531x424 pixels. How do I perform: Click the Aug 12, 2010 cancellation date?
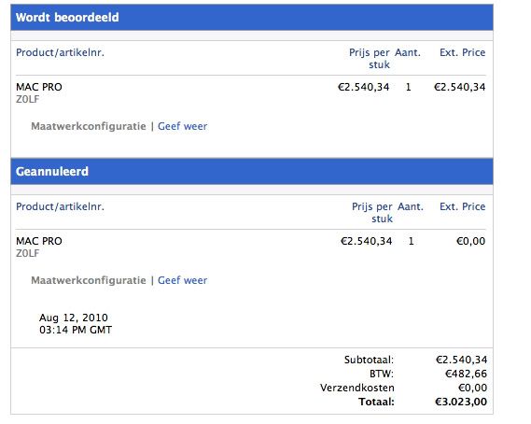(x=74, y=318)
